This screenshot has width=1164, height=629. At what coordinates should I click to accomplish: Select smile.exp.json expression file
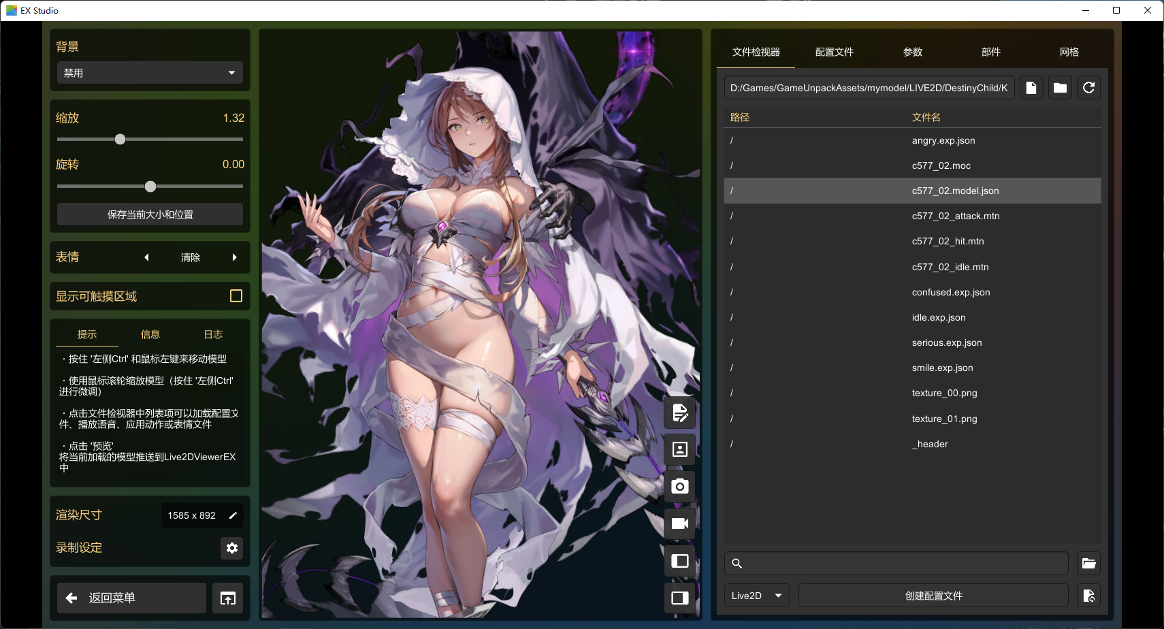click(x=912, y=368)
